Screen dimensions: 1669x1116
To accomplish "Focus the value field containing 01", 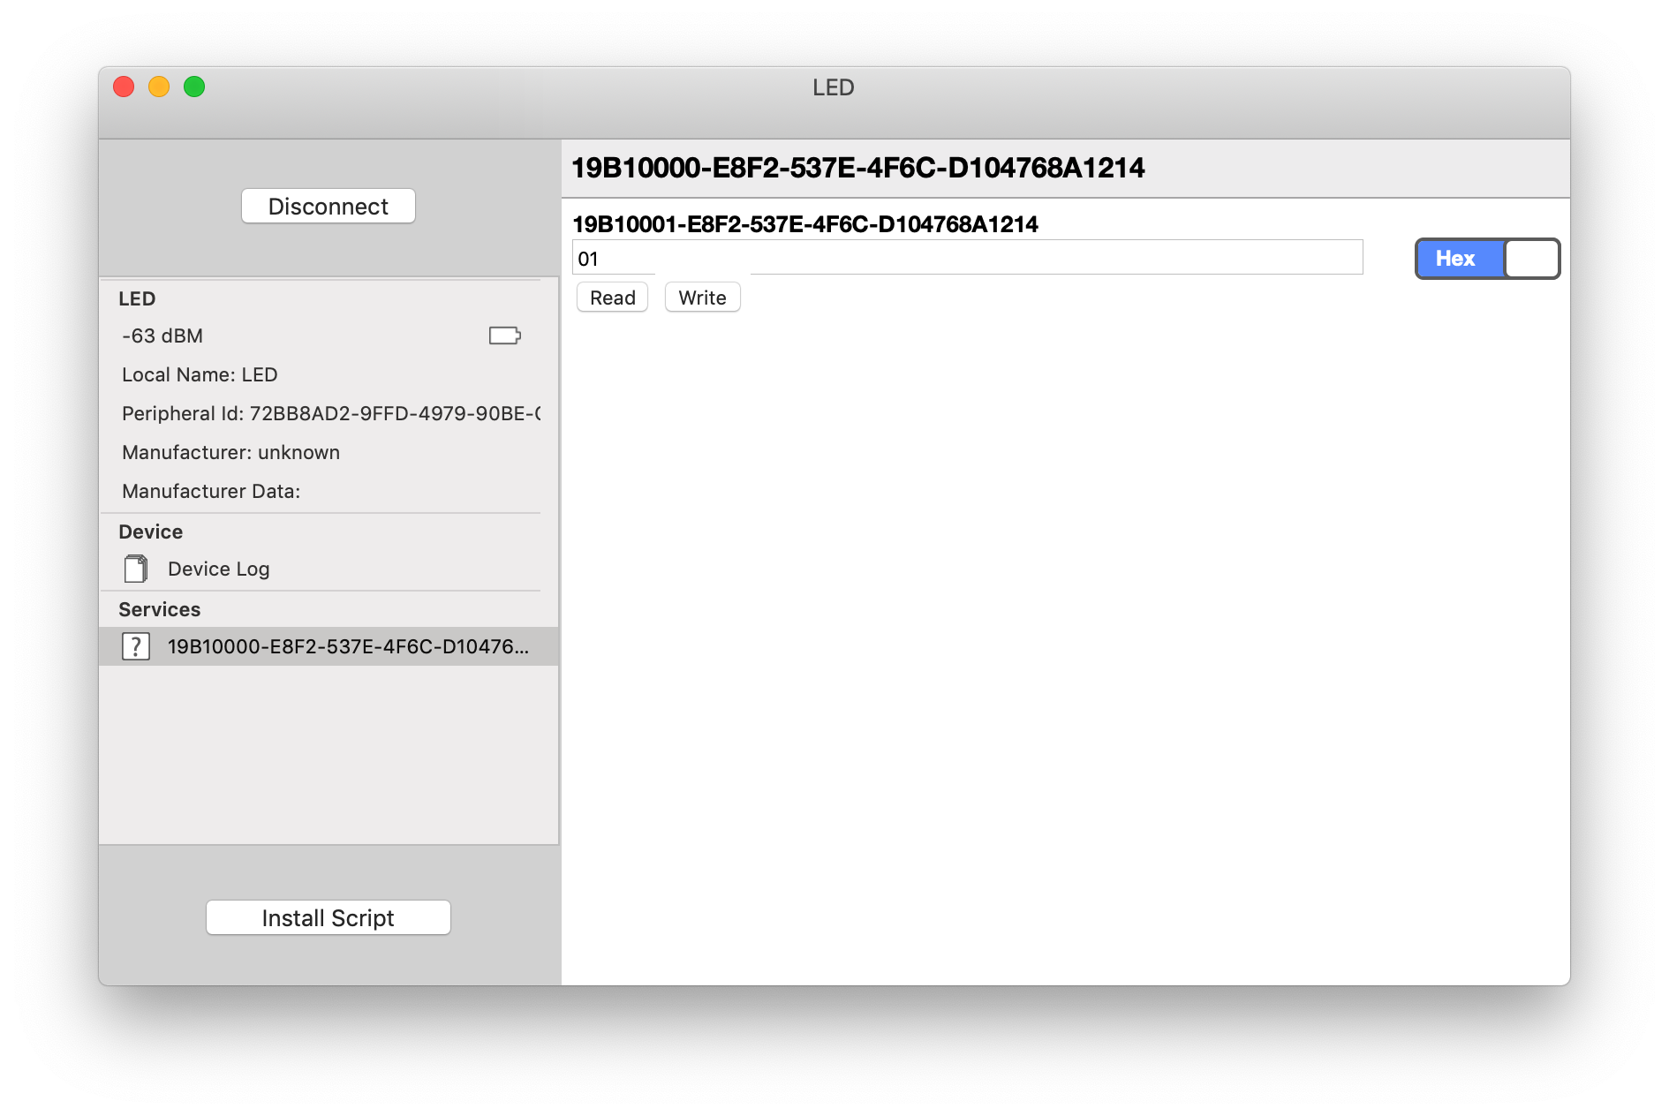I will pos(967,258).
